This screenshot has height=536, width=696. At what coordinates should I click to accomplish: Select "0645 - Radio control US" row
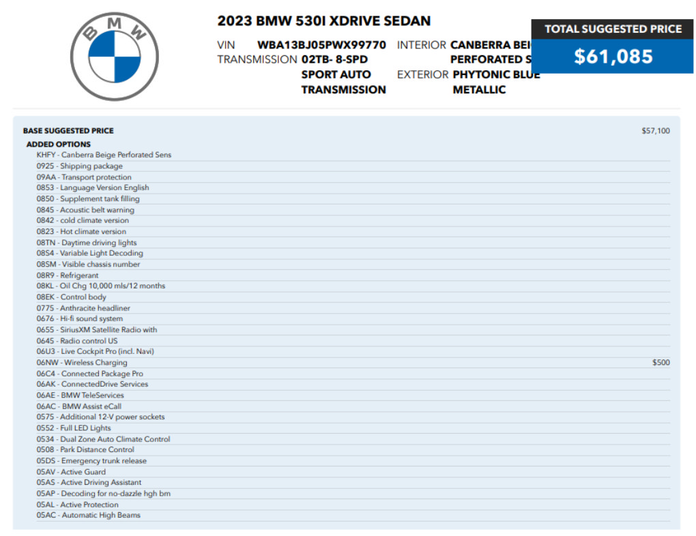tap(353, 341)
